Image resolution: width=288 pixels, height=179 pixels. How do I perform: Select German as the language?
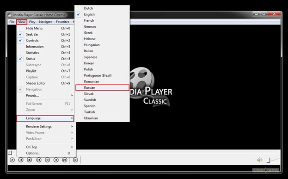point(102,27)
